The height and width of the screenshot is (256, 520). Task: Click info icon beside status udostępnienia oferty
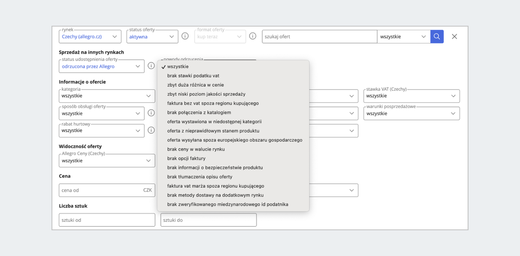click(x=151, y=66)
